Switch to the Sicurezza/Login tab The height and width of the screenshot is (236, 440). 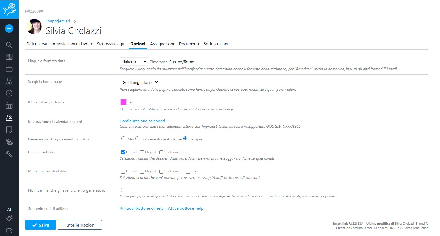click(111, 44)
